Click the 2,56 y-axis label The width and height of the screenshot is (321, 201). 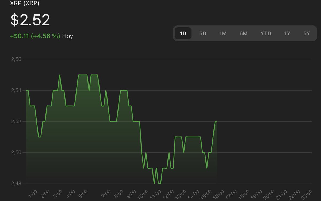[16, 59]
